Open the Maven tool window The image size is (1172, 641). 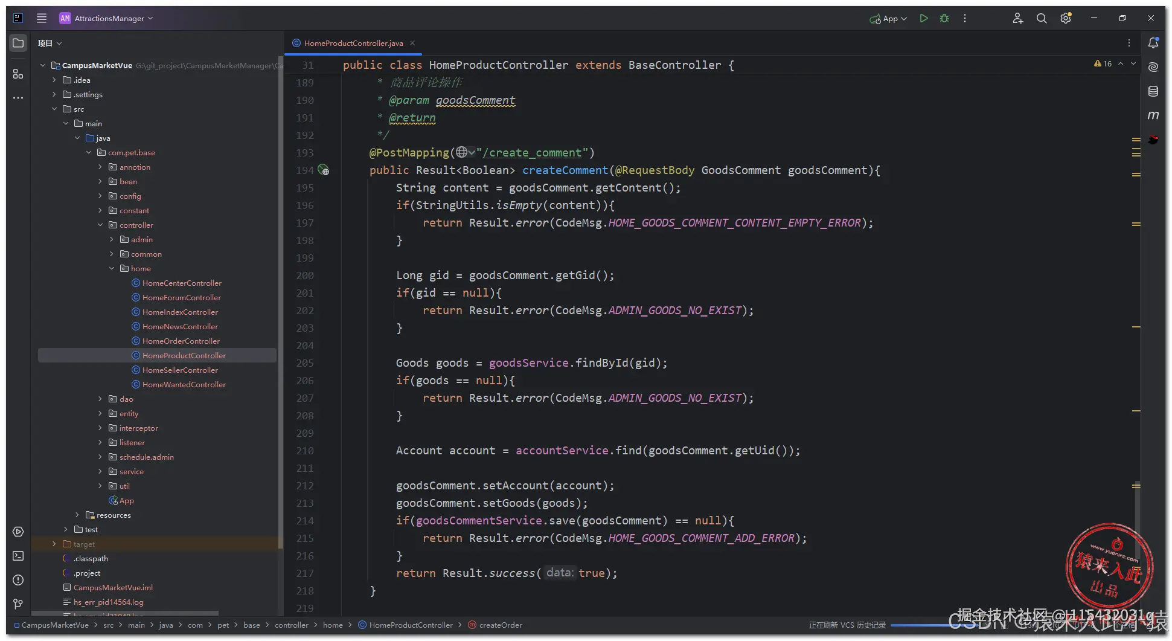pyautogui.click(x=1153, y=115)
